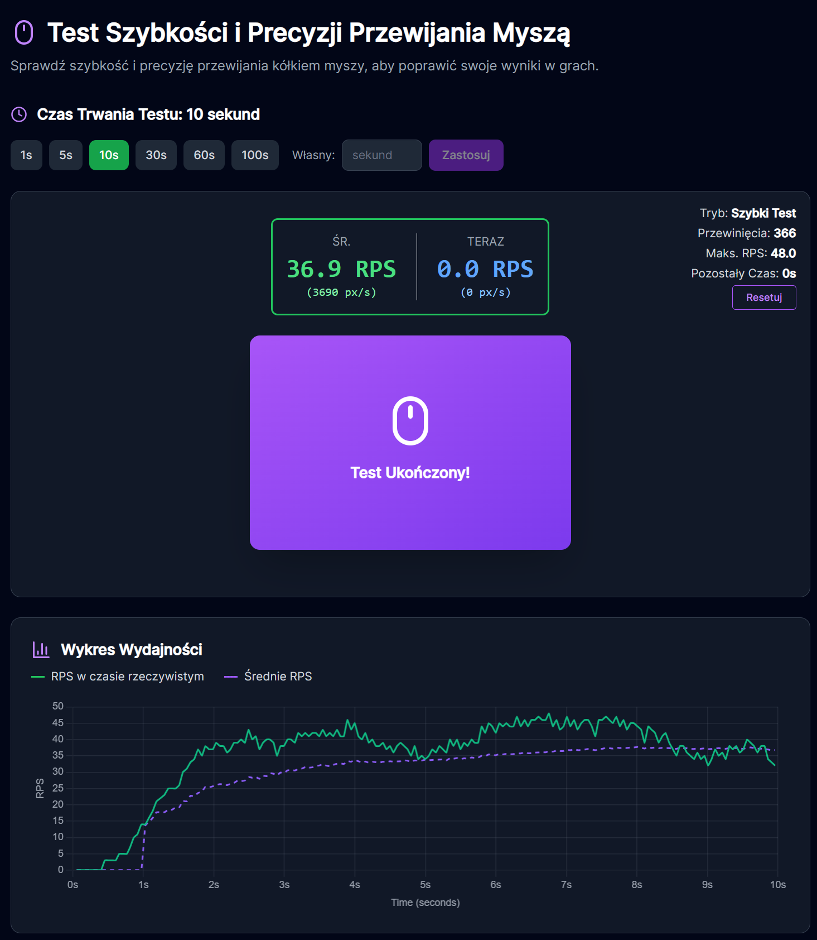Select the 1s test duration
This screenshot has width=817, height=940.
click(x=26, y=155)
